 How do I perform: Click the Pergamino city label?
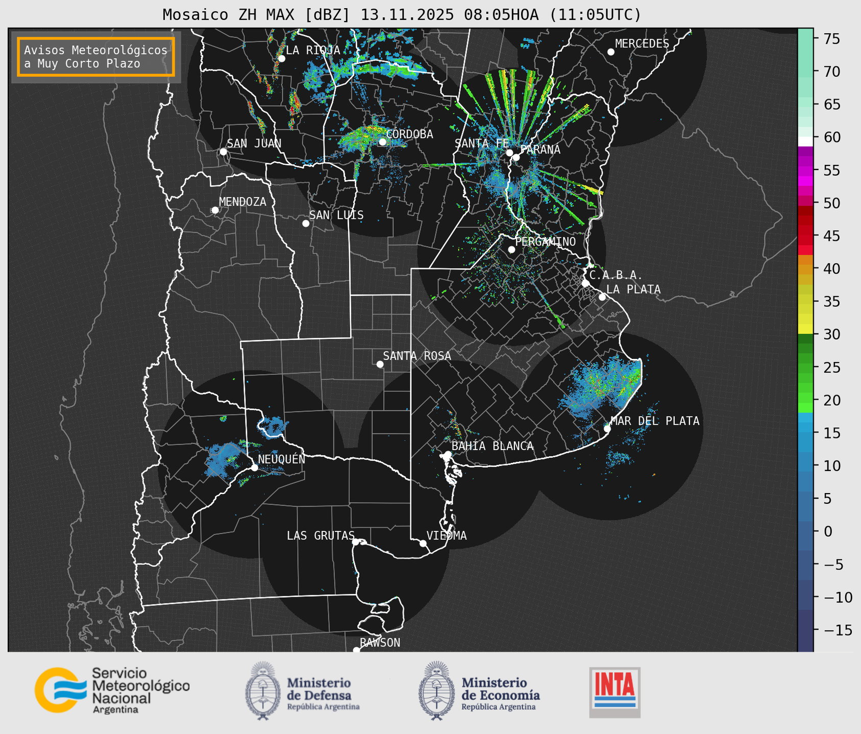coord(545,241)
